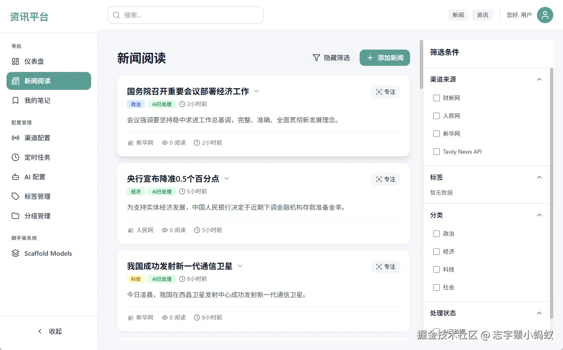
Task: Expand the 国务院召开重要会议 article chevron
Action: (x=256, y=91)
